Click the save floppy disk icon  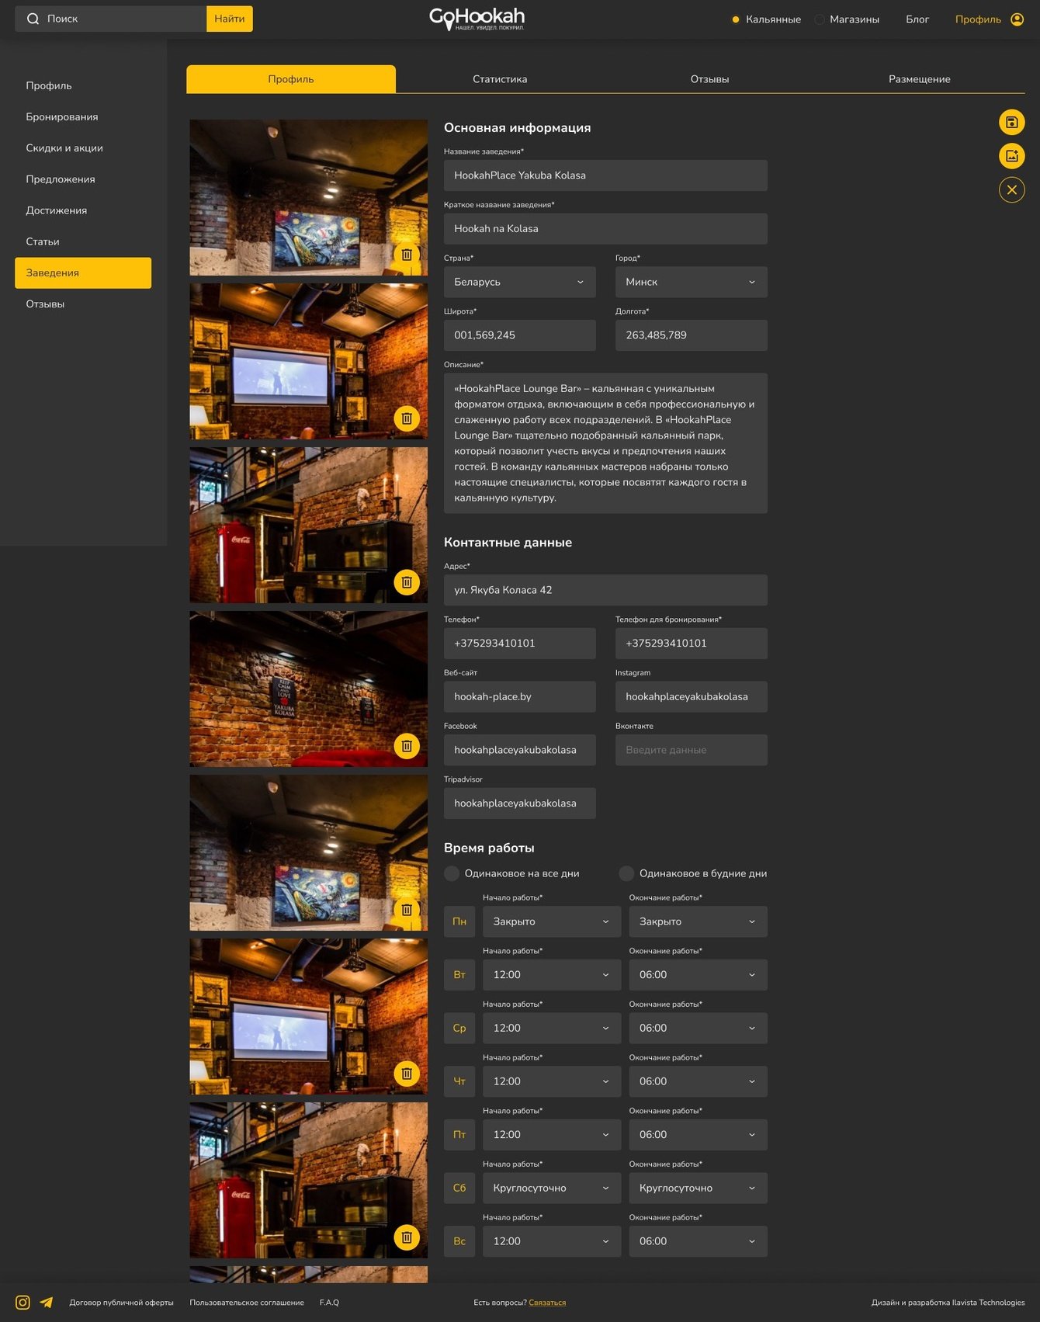pos(1011,122)
